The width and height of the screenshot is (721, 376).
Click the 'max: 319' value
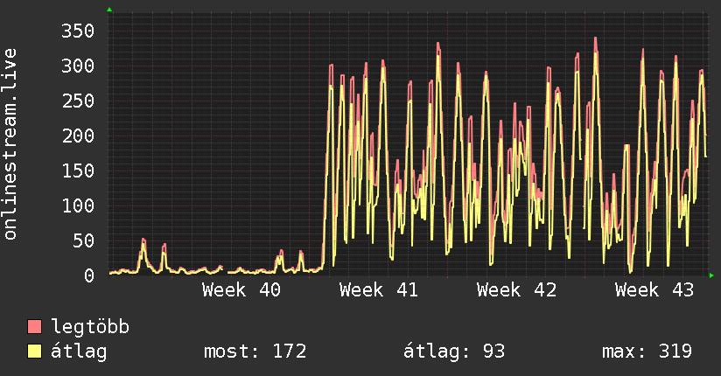(x=647, y=352)
